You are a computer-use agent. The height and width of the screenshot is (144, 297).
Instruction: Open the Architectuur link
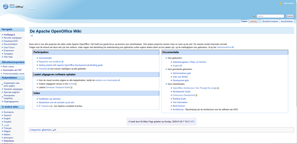coord(178,110)
